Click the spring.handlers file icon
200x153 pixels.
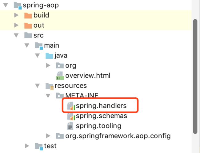[71, 106]
